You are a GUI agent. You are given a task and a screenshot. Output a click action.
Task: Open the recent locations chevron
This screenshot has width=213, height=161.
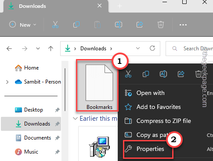[x=38, y=49]
